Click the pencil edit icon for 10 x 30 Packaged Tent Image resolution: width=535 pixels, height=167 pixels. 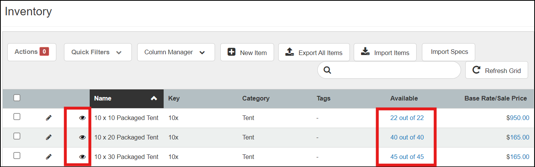click(x=49, y=157)
